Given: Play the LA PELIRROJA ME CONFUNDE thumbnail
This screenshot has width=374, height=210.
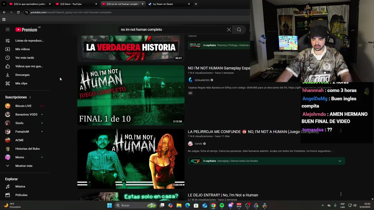Looking at the screenshot, I should pos(131,159).
